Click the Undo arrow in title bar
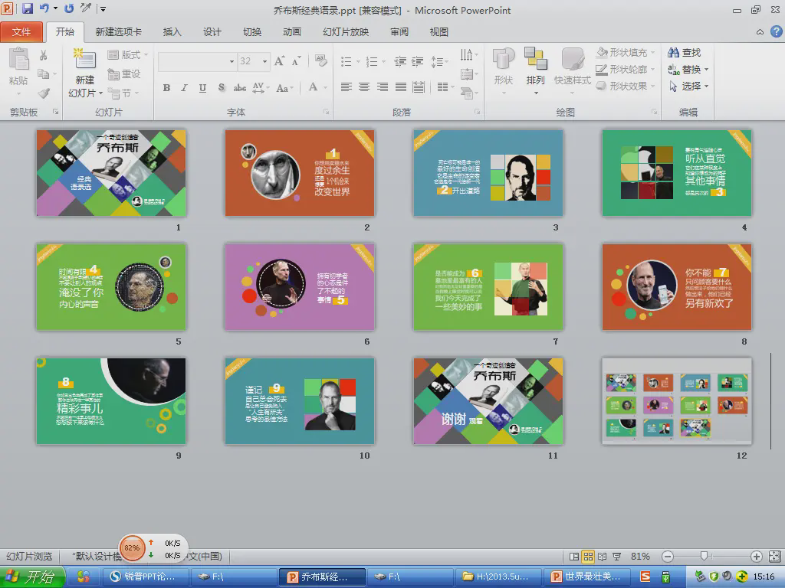Image resolution: width=785 pixels, height=588 pixels. coord(44,9)
